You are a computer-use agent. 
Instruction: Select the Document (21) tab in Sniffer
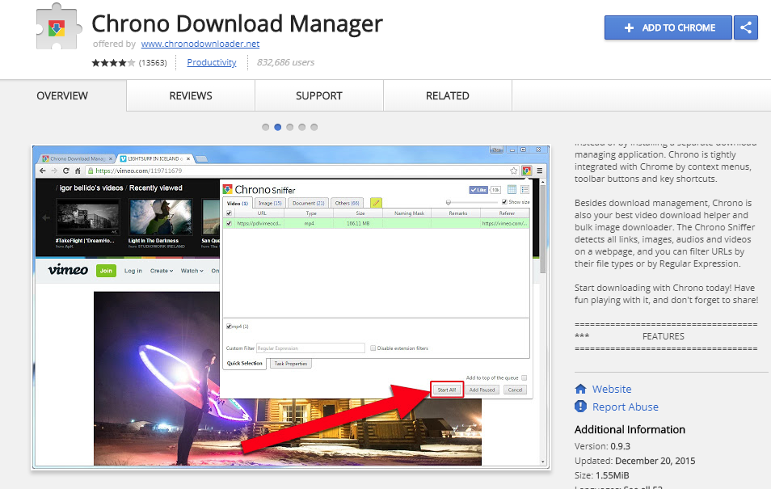click(308, 203)
